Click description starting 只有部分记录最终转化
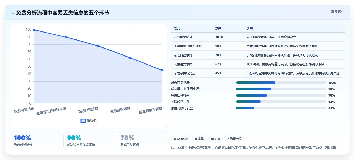Screen dimensions: 355x160 (x=293, y=73)
